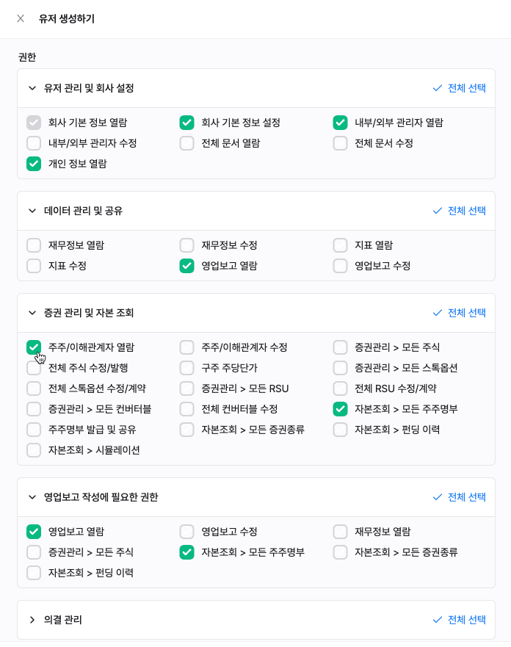Image resolution: width=511 pixels, height=647 pixels.
Task: Click 전체 선택 for 데이터 관리 및 공유
Action: [x=460, y=211]
